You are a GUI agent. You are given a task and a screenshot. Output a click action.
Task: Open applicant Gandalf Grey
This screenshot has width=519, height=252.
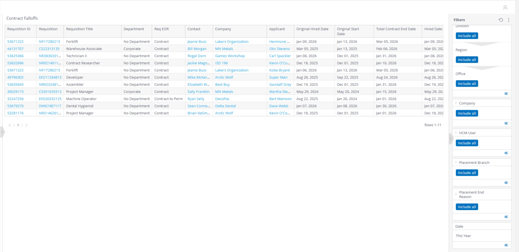point(280,84)
